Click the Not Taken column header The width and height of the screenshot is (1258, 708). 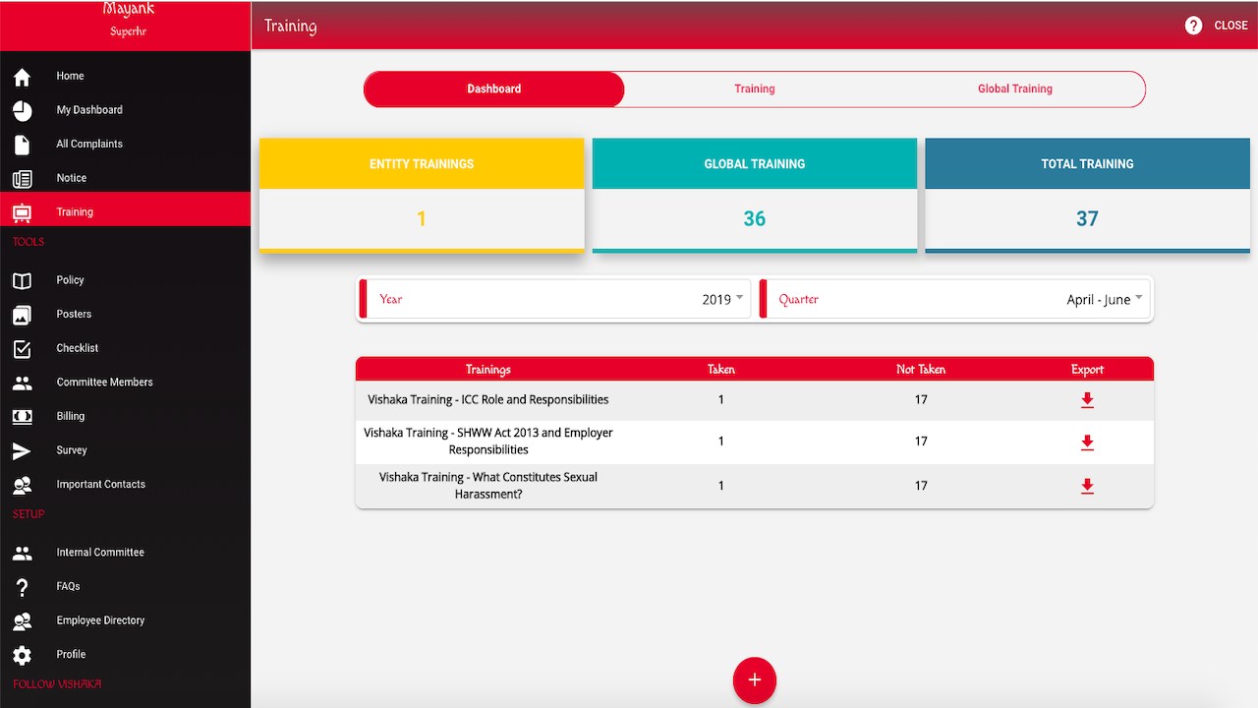click(921, 370)
